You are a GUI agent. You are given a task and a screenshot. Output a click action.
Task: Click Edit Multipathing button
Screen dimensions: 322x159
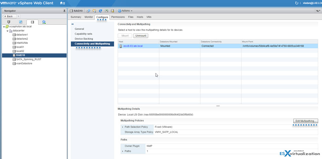pyautogui.click(x=306, y=121)
